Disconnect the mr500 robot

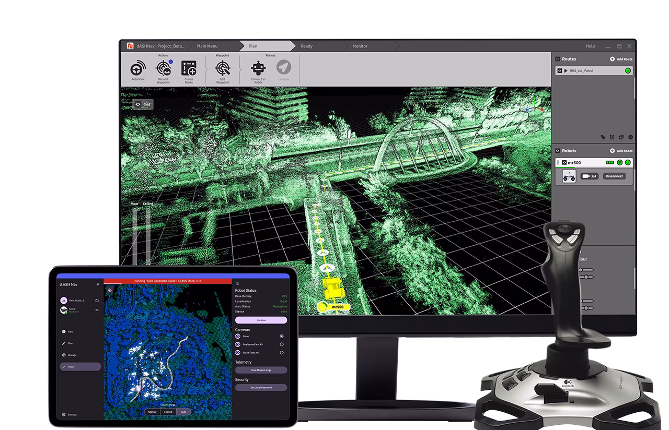tap(614, 176)
